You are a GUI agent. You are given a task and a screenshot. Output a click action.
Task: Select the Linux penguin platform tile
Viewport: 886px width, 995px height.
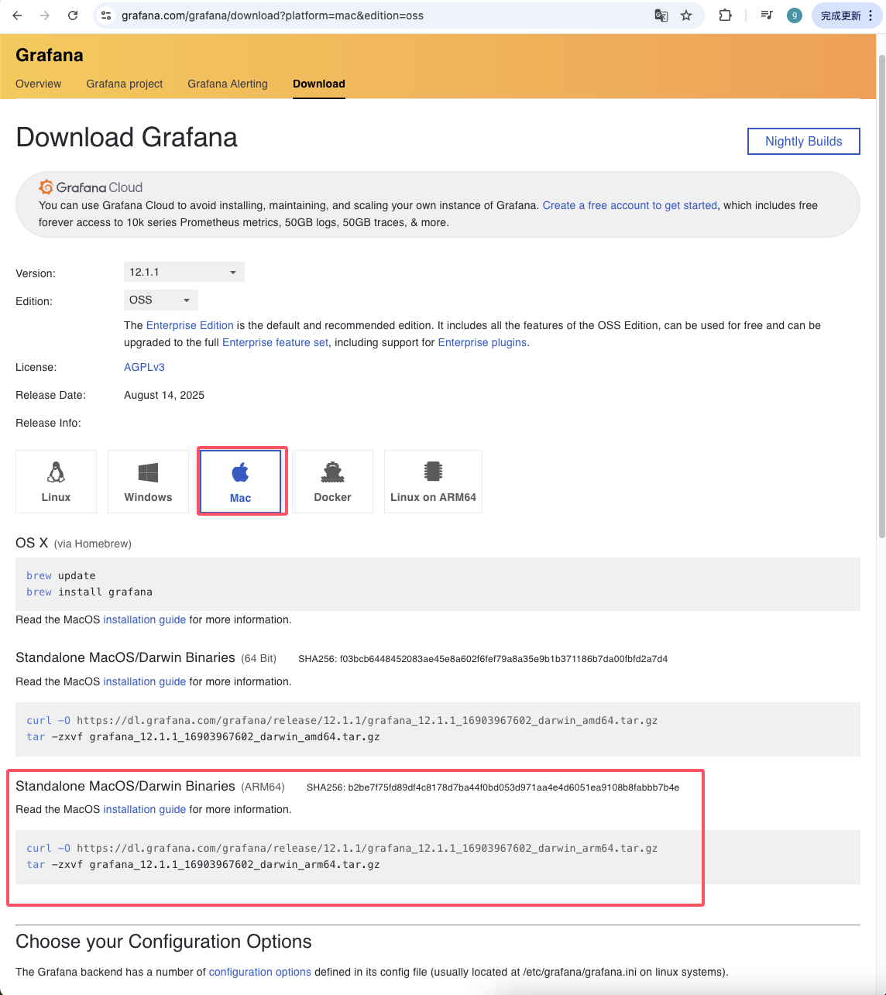click(56, 482)
